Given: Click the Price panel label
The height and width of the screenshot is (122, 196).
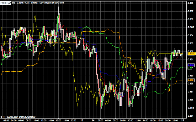Looking at the screenshot, I should click(x=3, y=3).
